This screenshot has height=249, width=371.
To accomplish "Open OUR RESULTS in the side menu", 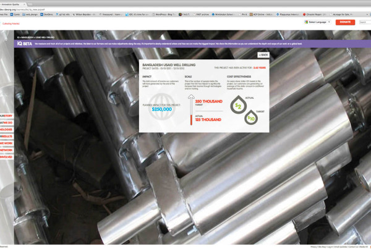I will pos(6,137).
